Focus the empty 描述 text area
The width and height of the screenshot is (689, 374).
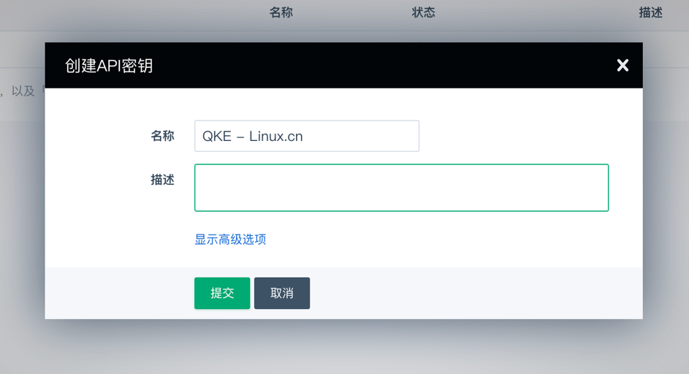(401, 188)
